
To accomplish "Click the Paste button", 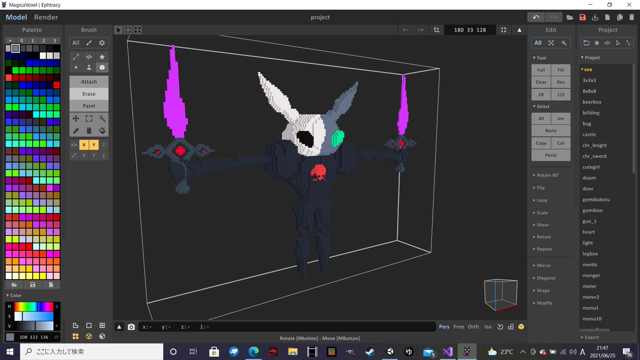I will (x=551, y=155).
